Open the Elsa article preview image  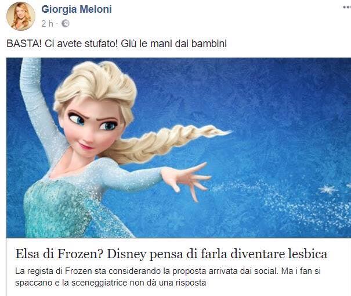pos(179,148)
